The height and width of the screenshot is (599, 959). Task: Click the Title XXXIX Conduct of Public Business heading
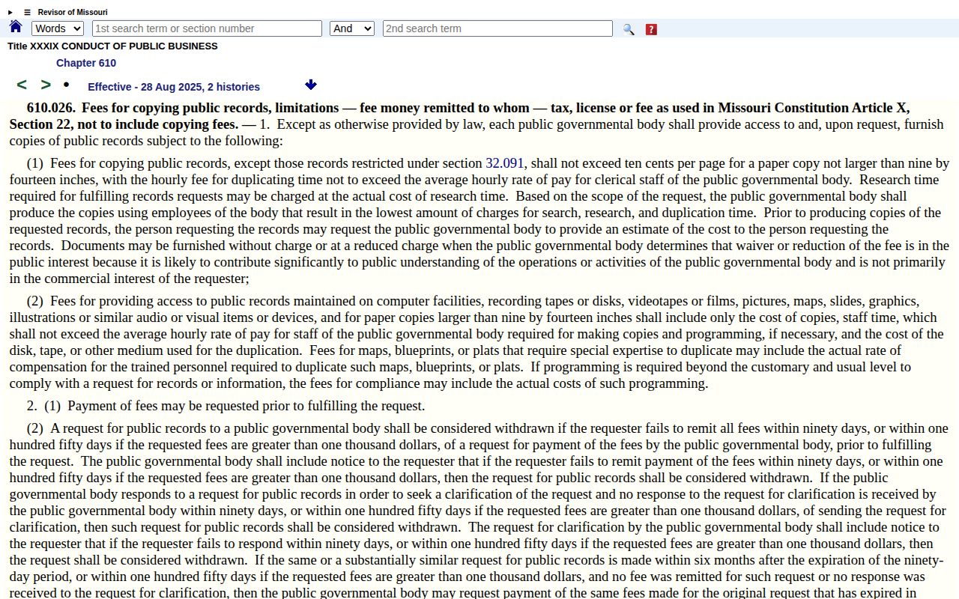pos(112,46)
